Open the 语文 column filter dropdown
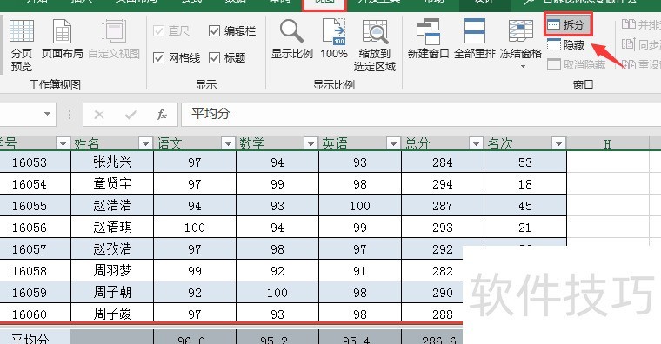Screen dimensions: 661x344 tap(228, 144)
